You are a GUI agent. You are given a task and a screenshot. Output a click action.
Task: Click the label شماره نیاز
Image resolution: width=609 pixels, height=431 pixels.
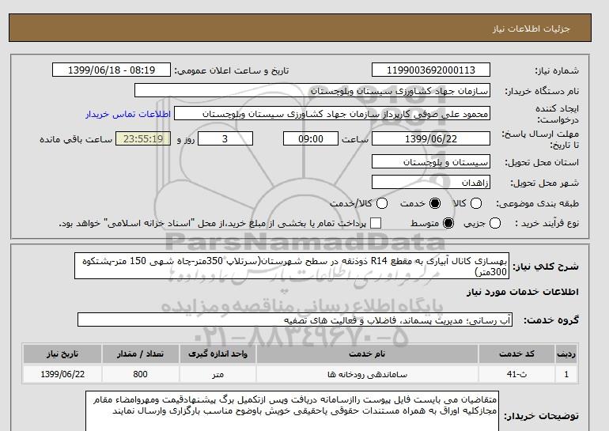[557, 70]
